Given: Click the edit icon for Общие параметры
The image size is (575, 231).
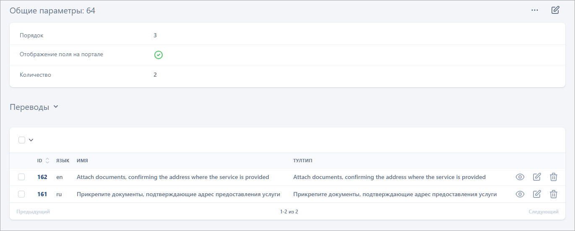Looking at the screenshot, I should point(555,10).
